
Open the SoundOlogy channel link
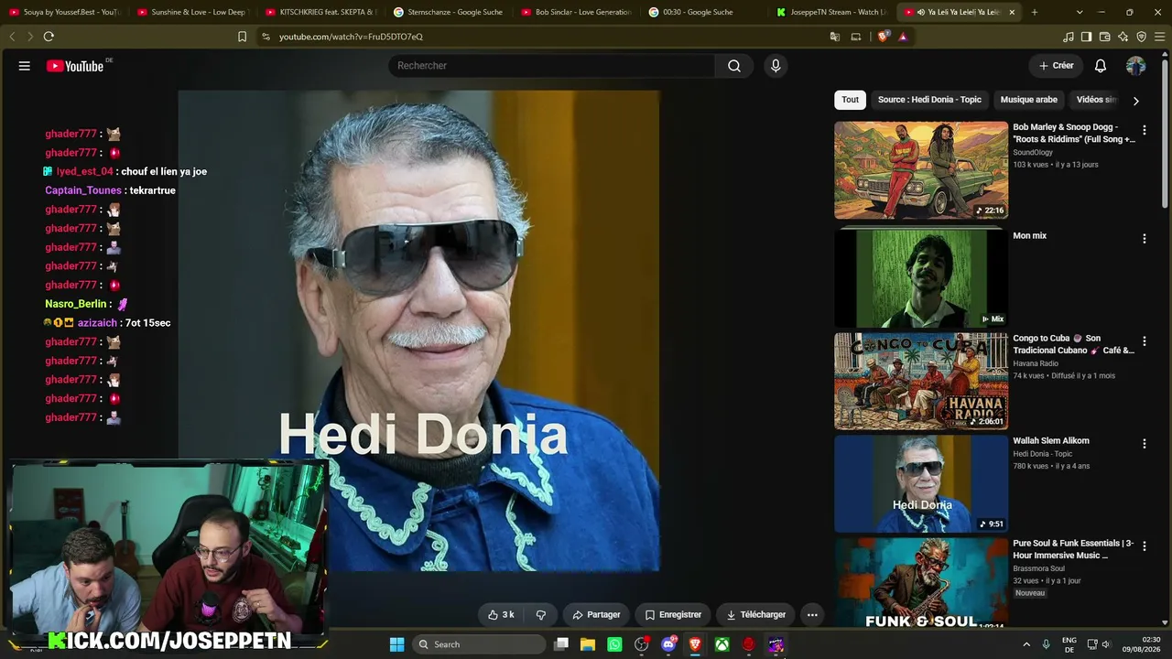pos(1033,152)
